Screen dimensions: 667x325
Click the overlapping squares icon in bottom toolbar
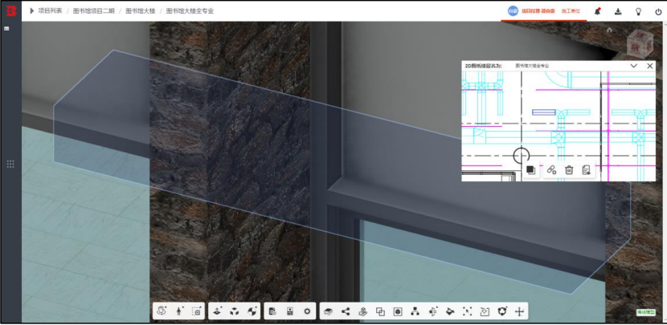point(380,311)
